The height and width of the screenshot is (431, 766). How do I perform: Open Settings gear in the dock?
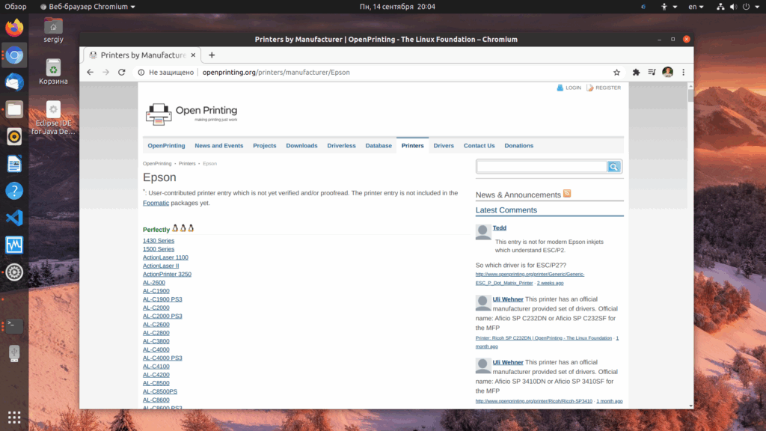tap(14, 272)
